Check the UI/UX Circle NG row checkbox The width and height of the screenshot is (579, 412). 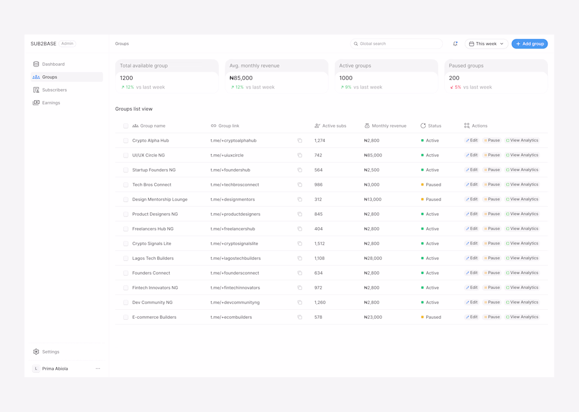pyautogui.click(x=126, y=155)
